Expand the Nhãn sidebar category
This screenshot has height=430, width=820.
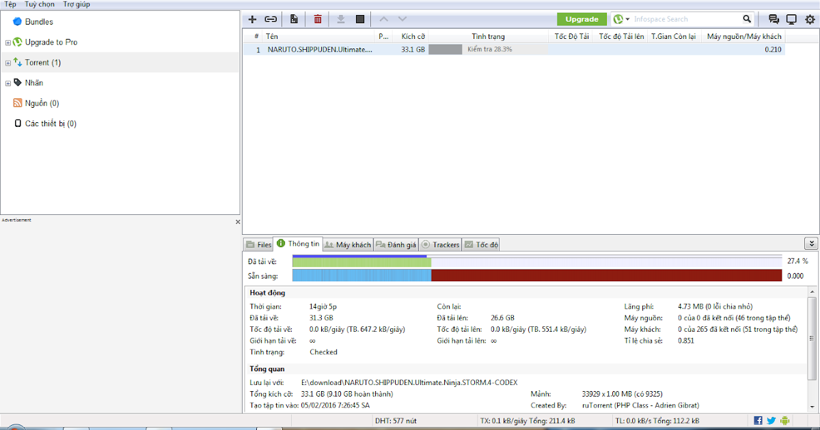pyautogui.click(x=8, y=82)
